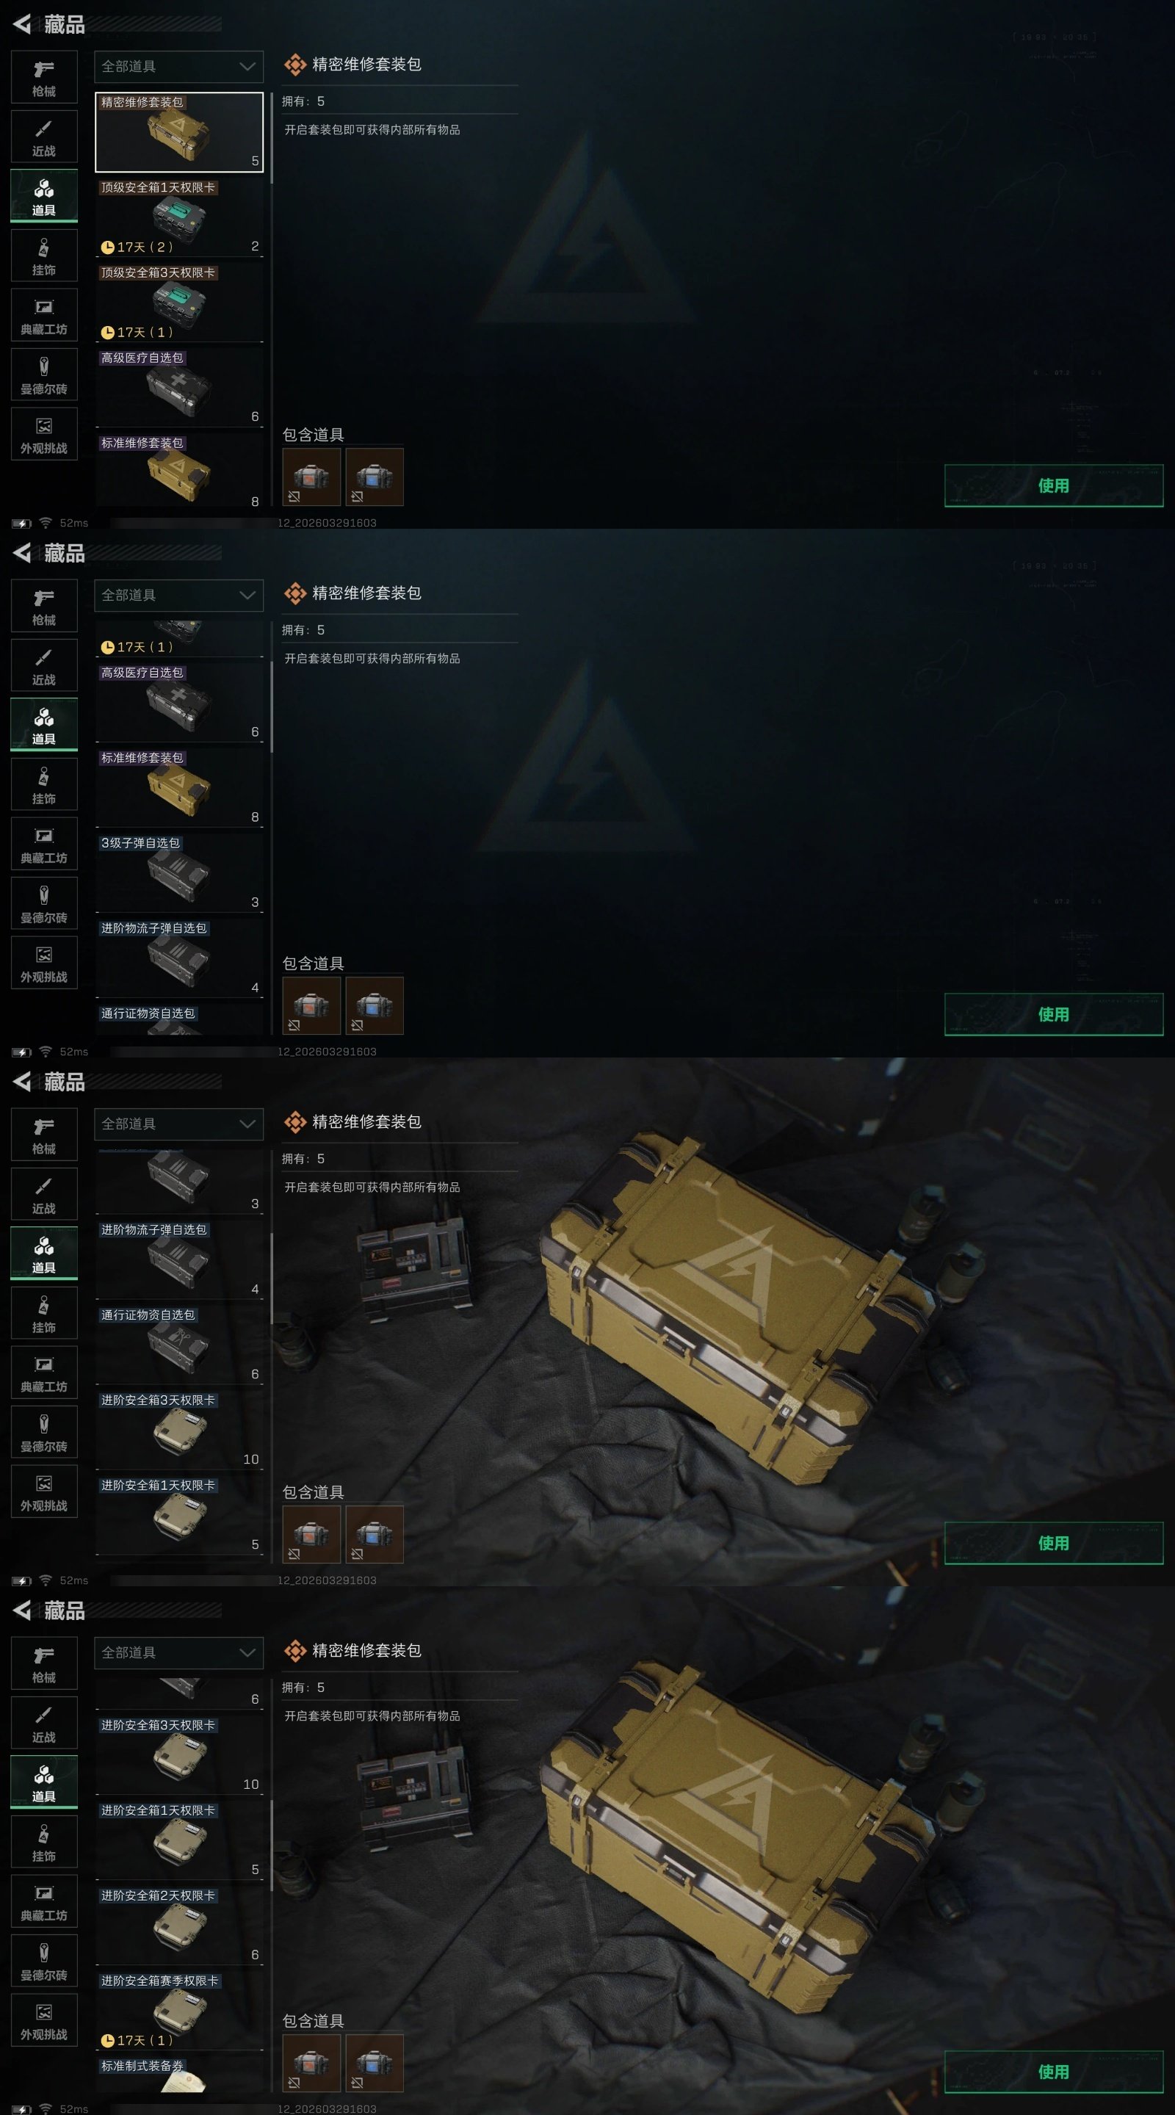Select the 精密维修套装包 item in the list

click(179, 131)
